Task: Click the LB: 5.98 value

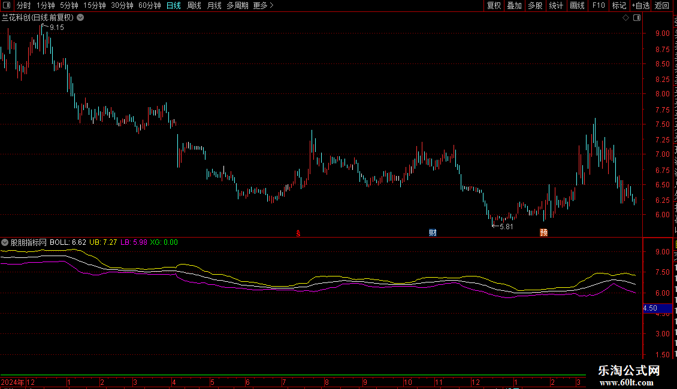Action: [134, 242]
